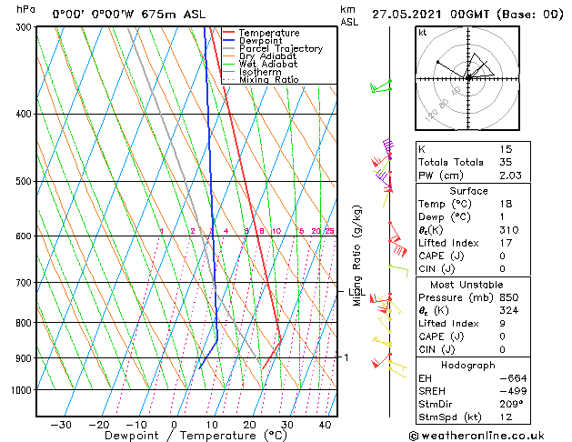Click the 'Surface' section heading
Screen dimensions: 572x442
(468, 191)
